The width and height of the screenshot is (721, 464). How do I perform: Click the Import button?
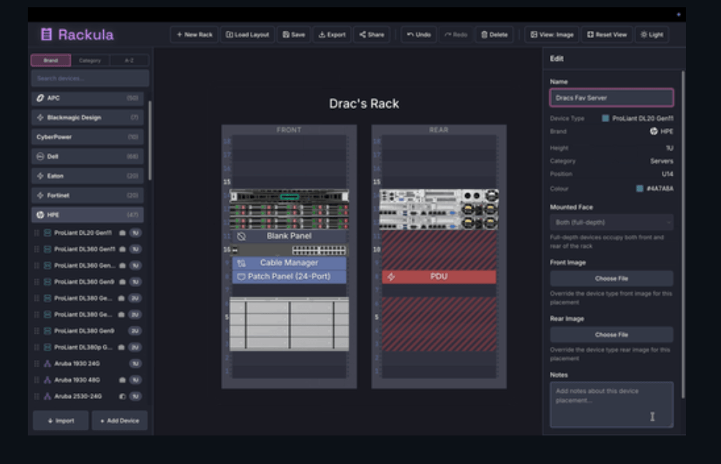[61, 421]
